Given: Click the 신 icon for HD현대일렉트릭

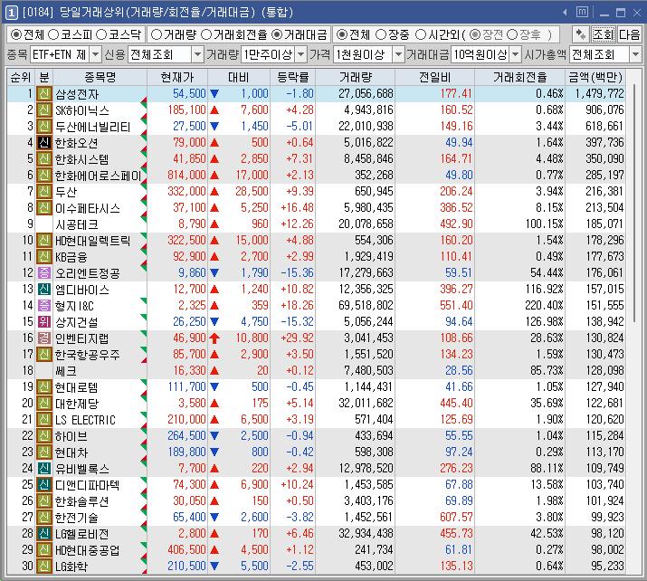Looking at the screenshot, I should (x=44, y=240).
